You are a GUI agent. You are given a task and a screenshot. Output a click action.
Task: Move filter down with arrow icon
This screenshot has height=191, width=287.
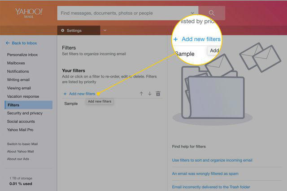coord(150,94)
